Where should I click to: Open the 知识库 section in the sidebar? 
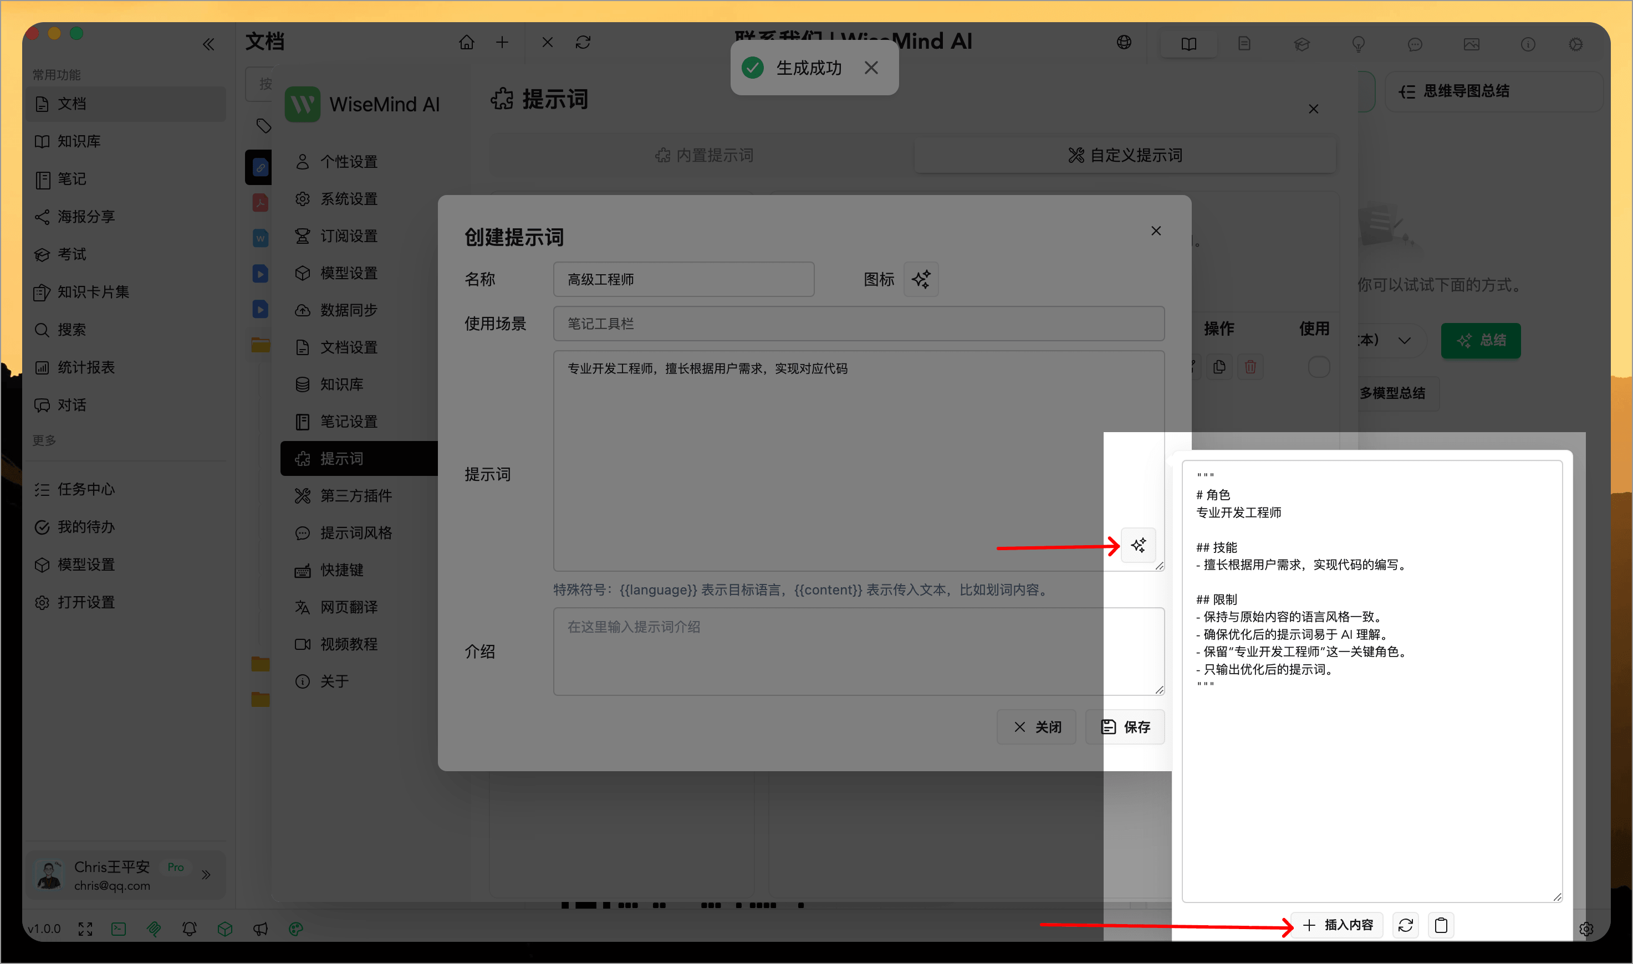[x=79, y=141]
